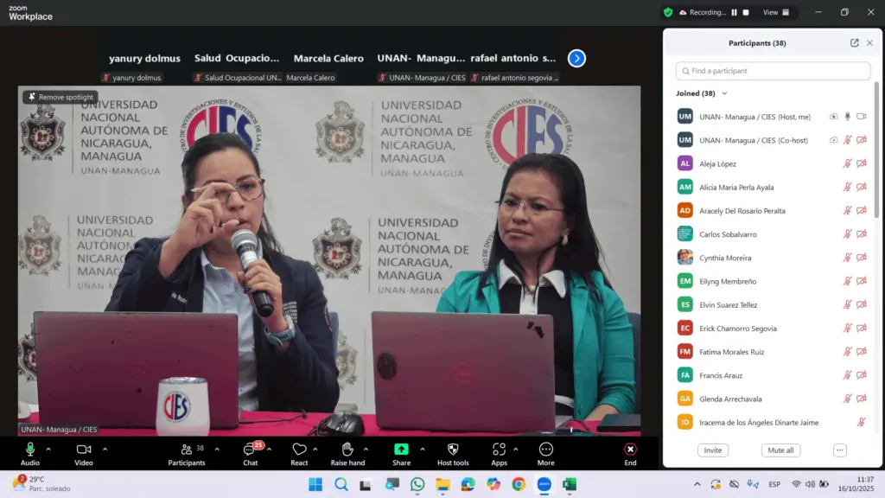Pop out the Participants panel
Image resolution: width=885 pixels, height=498 pixels.
(854, 43)
